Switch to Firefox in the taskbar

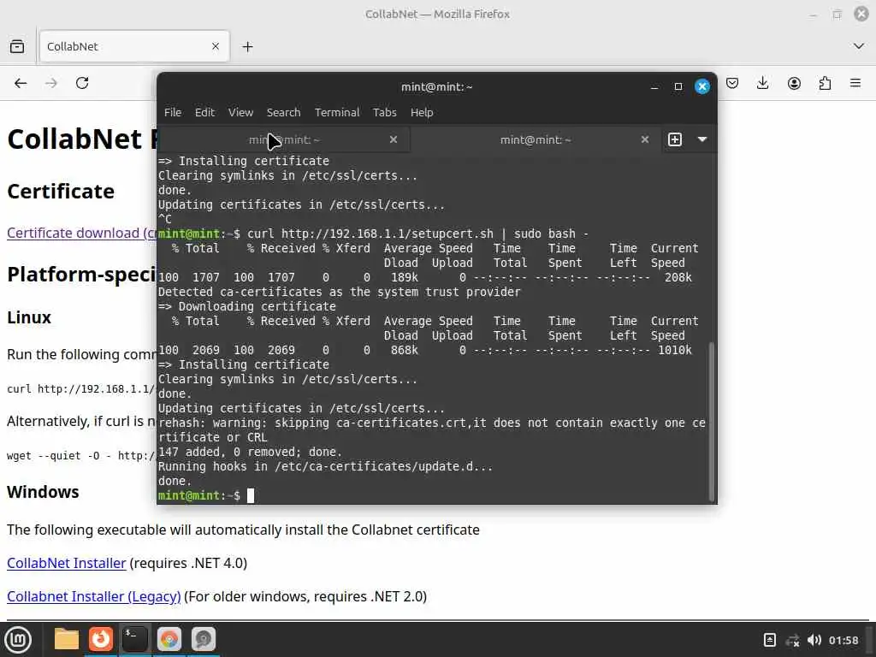pyautogui.click(x=101, y=639)
